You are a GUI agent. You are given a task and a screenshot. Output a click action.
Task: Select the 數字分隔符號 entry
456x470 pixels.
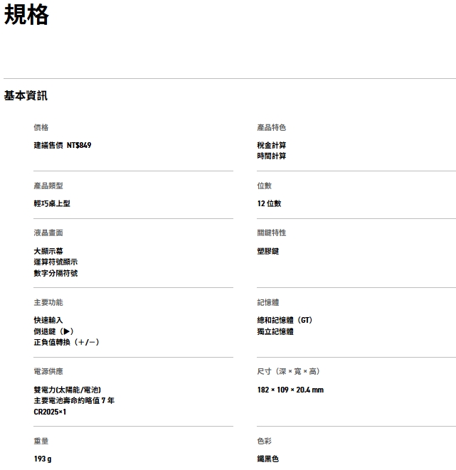(x=55, y=272)
